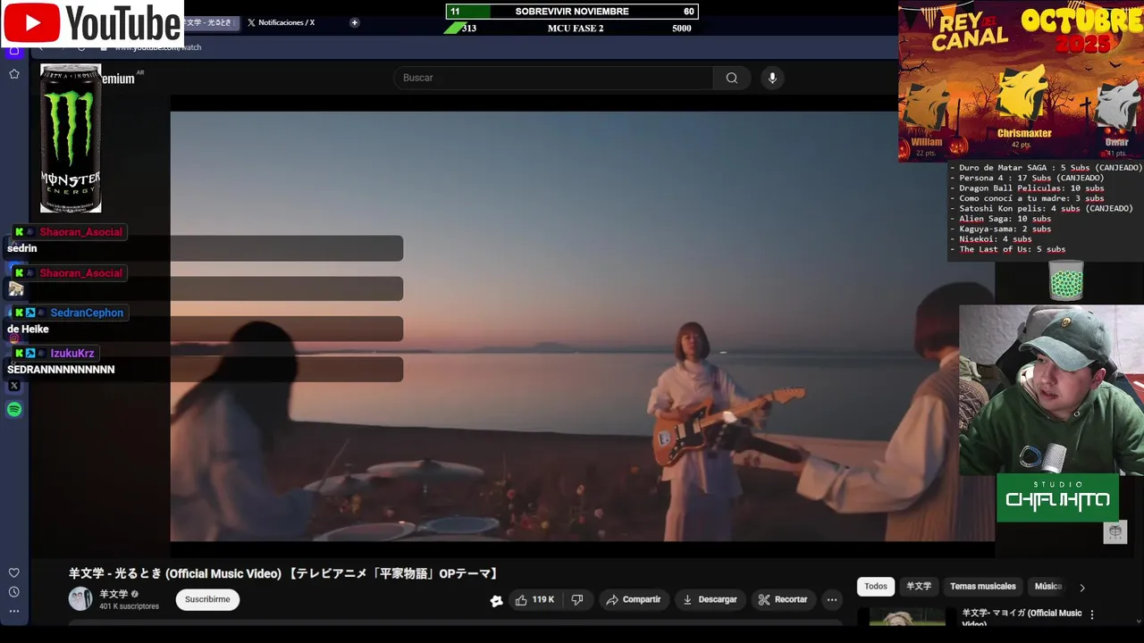The height and width of the screenshot is (643, 1144).
Task: Open the マヨイガ suggested video thumbnail
Action: pyautogui.click(x=906, y=616)
